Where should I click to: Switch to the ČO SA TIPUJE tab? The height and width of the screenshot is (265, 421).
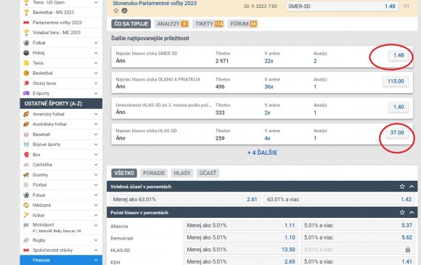pyautogui.click(x=131, y=24)
